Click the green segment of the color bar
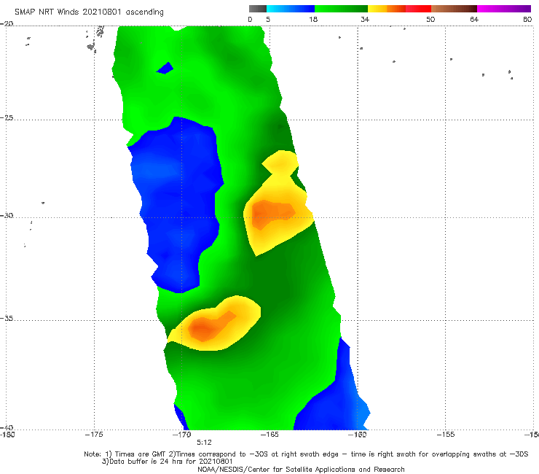The width and height of the screenshot is (539, 474). click(341, 9)
